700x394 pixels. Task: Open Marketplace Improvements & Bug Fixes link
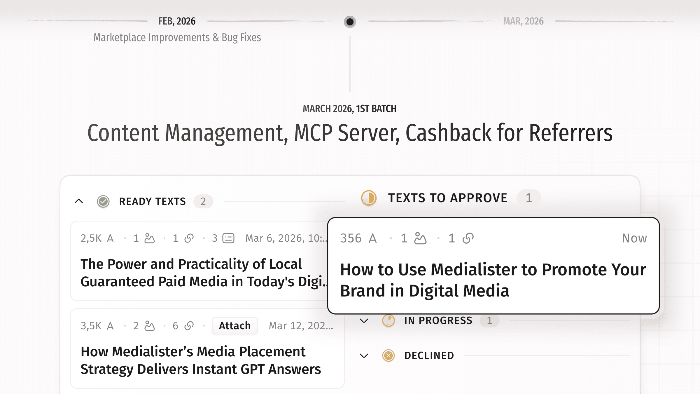tap(177, 38)
